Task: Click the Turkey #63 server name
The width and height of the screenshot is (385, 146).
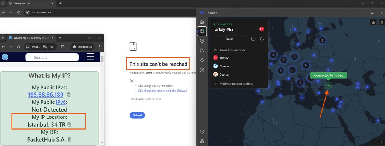Action: point(223,30)
